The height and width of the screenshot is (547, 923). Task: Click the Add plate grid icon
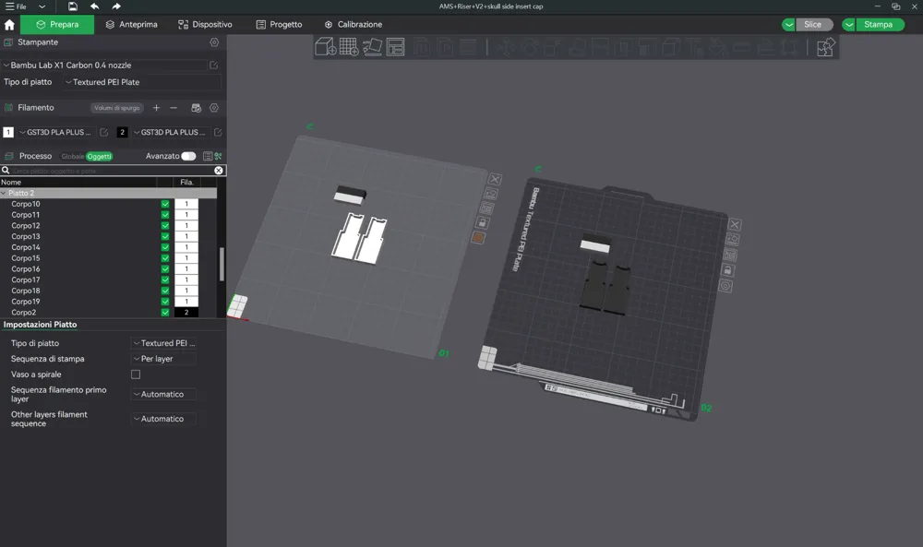click(x=349, y=46)
